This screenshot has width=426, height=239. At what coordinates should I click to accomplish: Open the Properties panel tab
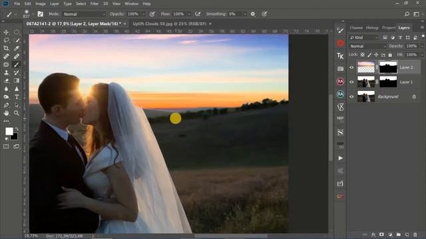click(x=389, y=28)
